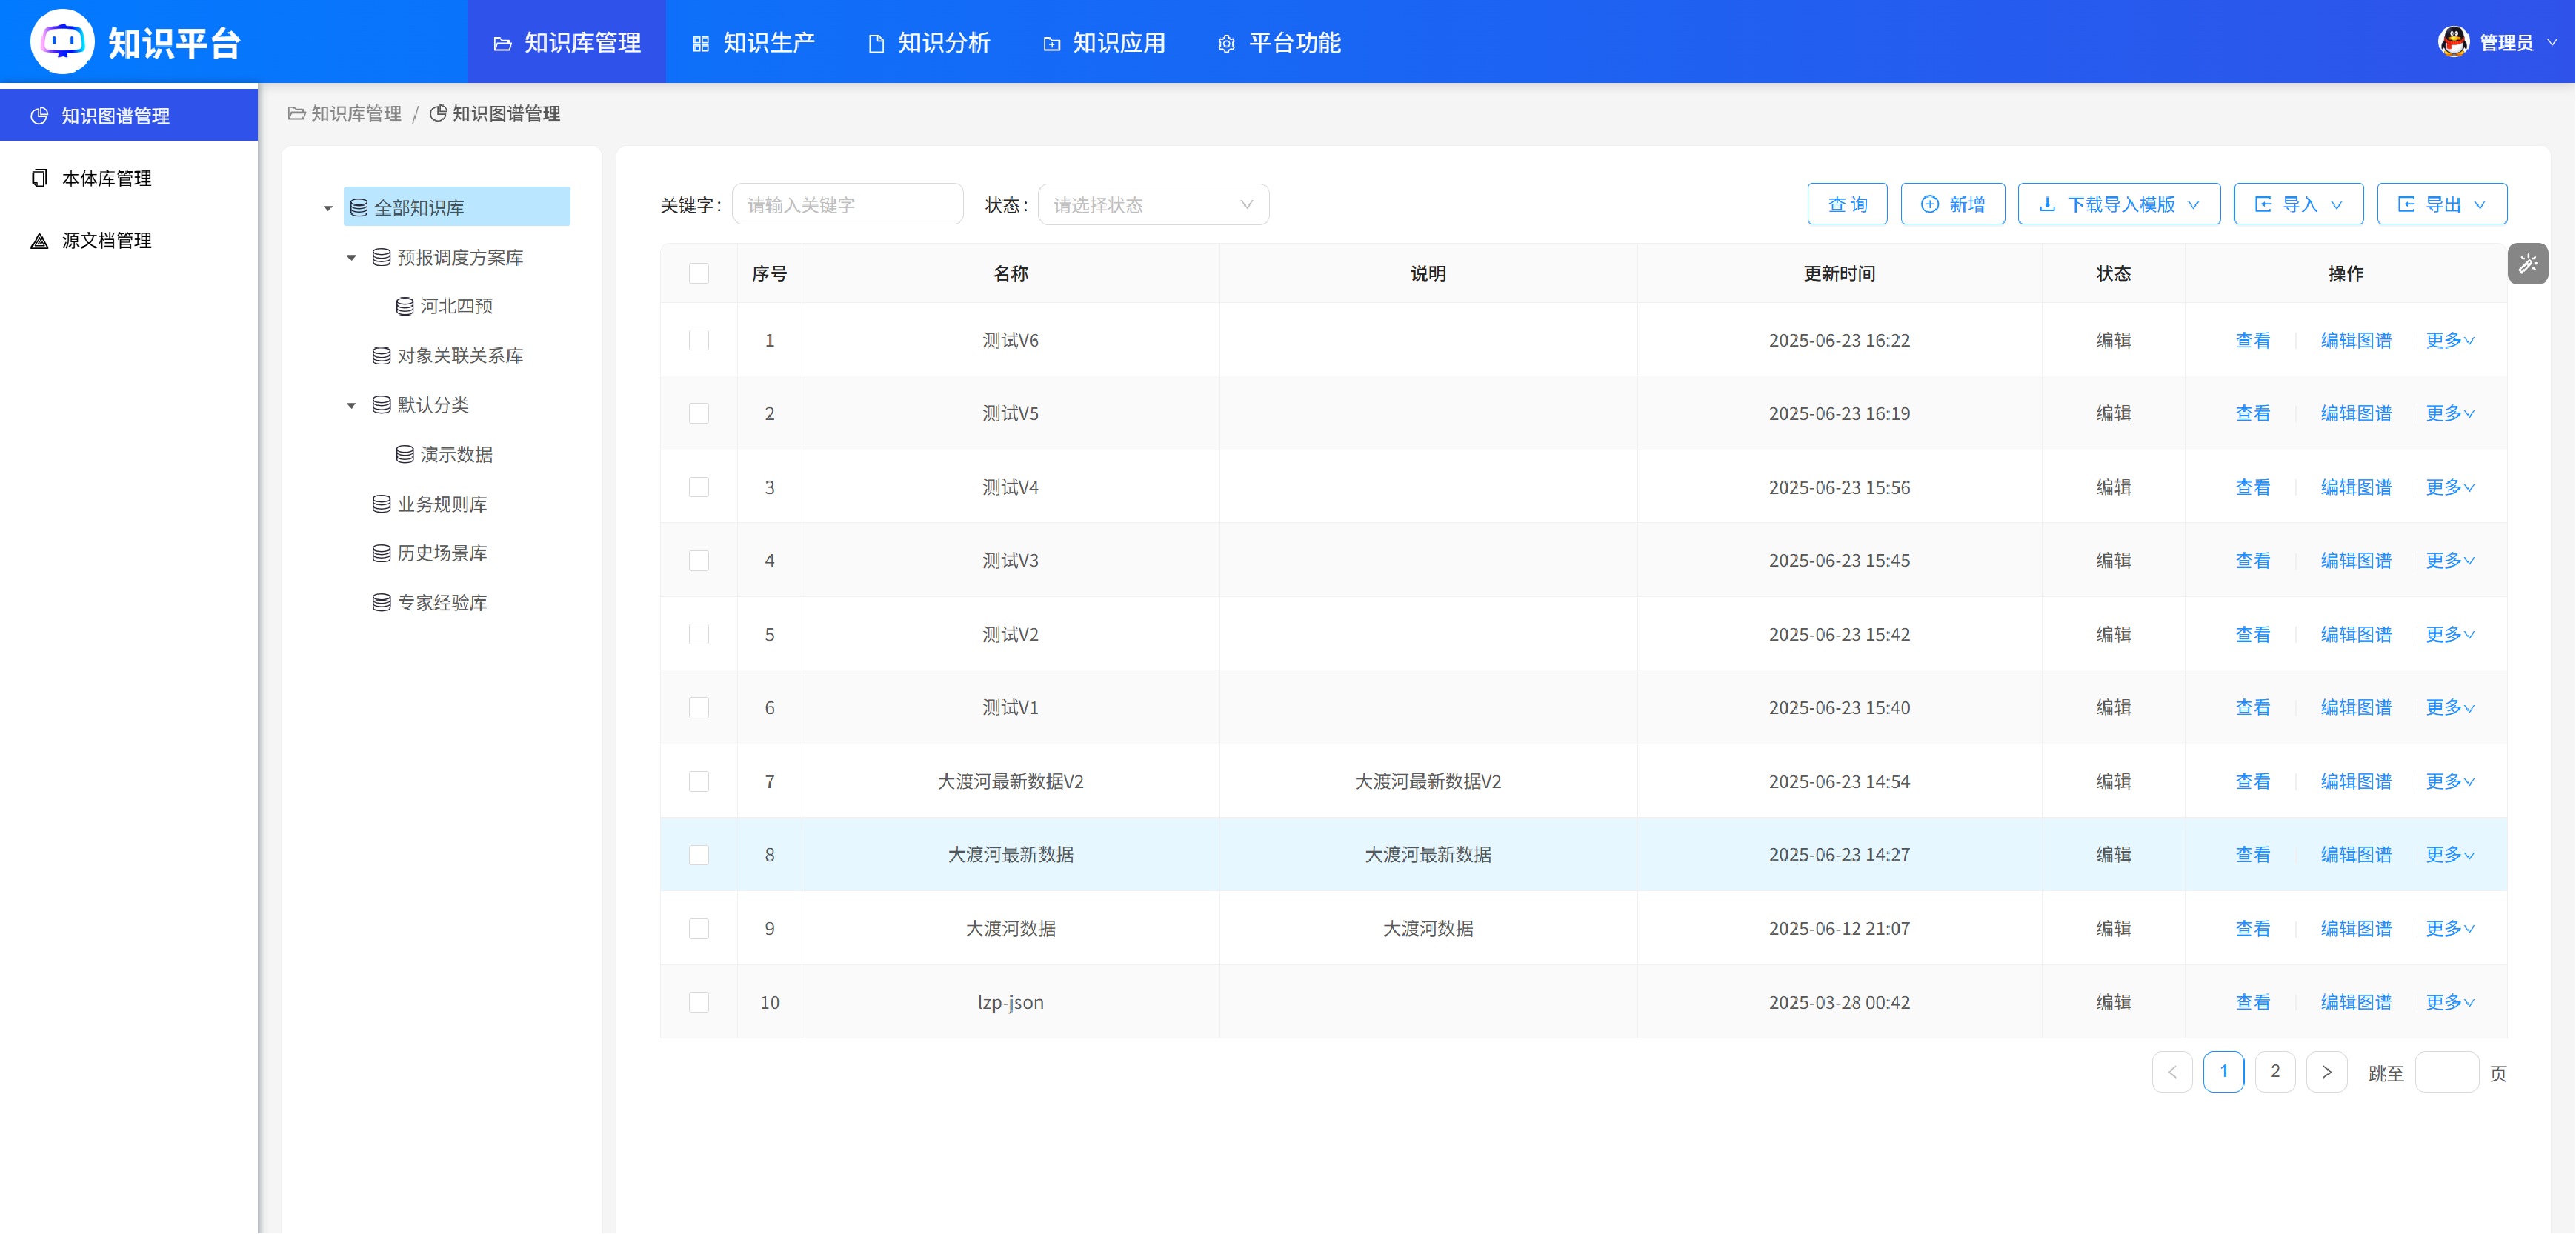Click the pie chart icon beside 知识图谱管理 in sidebar
The width and height of the screenshot is (2576, 1234).
[40, 116]
